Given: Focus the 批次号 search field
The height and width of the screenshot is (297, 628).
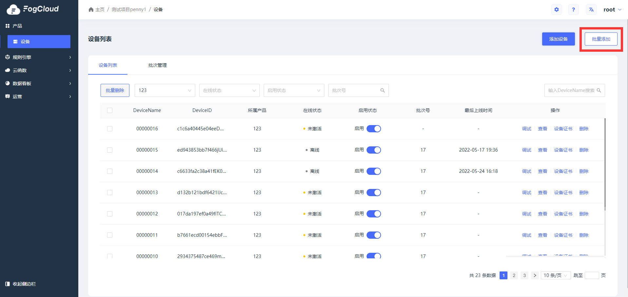Looking at the screenshot, I should point(358,90).
